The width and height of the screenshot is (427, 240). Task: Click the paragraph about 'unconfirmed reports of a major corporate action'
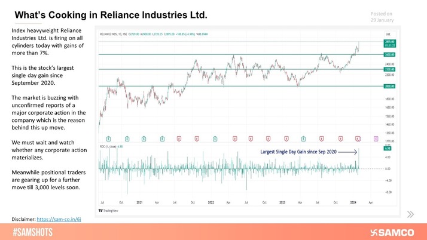point(48,112)
